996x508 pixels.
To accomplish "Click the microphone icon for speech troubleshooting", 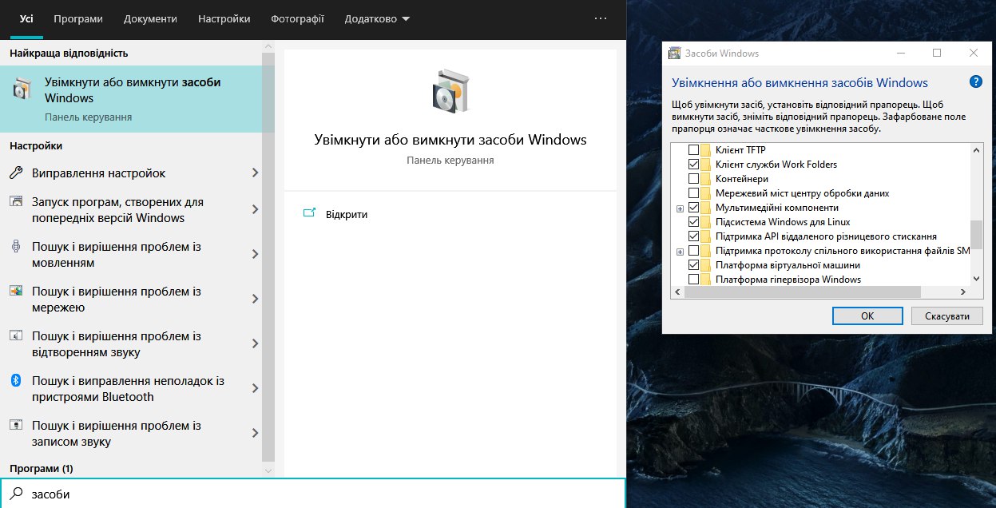I will click(x=15, y=246).
